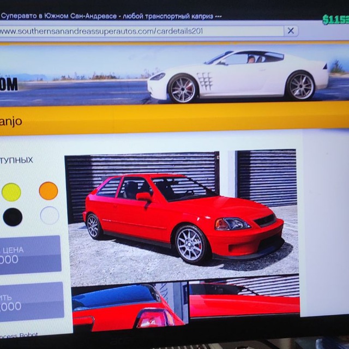Image resolution: width=349 pixels, height=349 pixels.
Task: Select the orange car color swatch
Action: pyautogui.click(x=49, y=191)
